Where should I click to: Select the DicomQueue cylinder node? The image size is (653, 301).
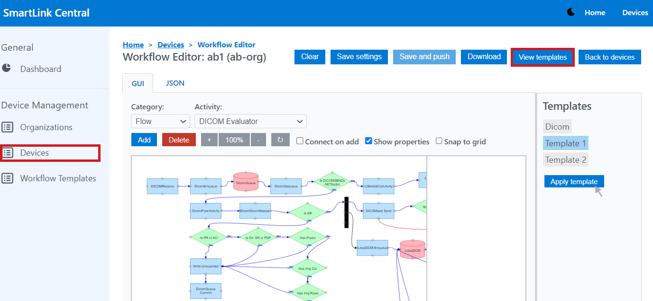pyautogui.click(x=246, y=182)
